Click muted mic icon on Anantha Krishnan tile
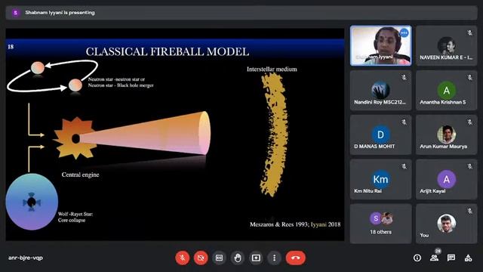This screenshot has height=272, width=483. (x=469, y=77)
